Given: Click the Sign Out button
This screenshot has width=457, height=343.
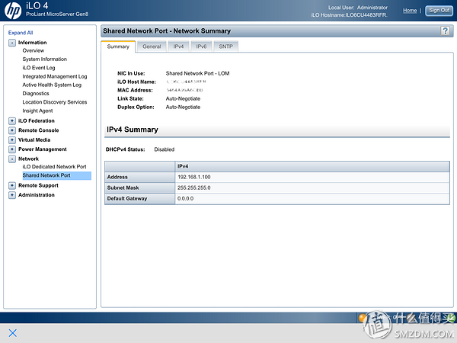Looking at the screenshot, I should (439, 11).
